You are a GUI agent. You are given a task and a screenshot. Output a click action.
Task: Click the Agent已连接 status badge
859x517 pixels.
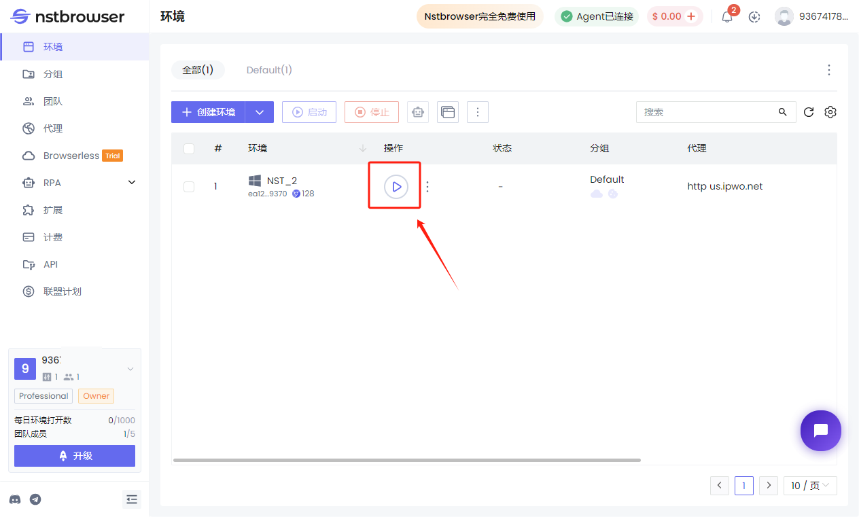(597, 16)
